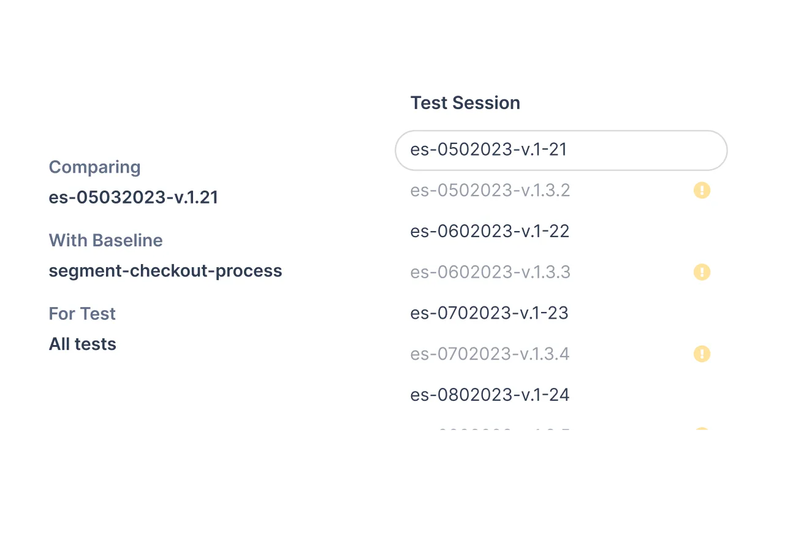
Task: Select the disabled entry es-0502023-v.1.3.2
Action: (490, 190)
